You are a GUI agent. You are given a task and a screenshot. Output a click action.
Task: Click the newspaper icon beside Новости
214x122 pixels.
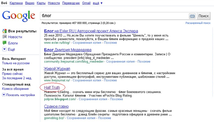[4, 37]
